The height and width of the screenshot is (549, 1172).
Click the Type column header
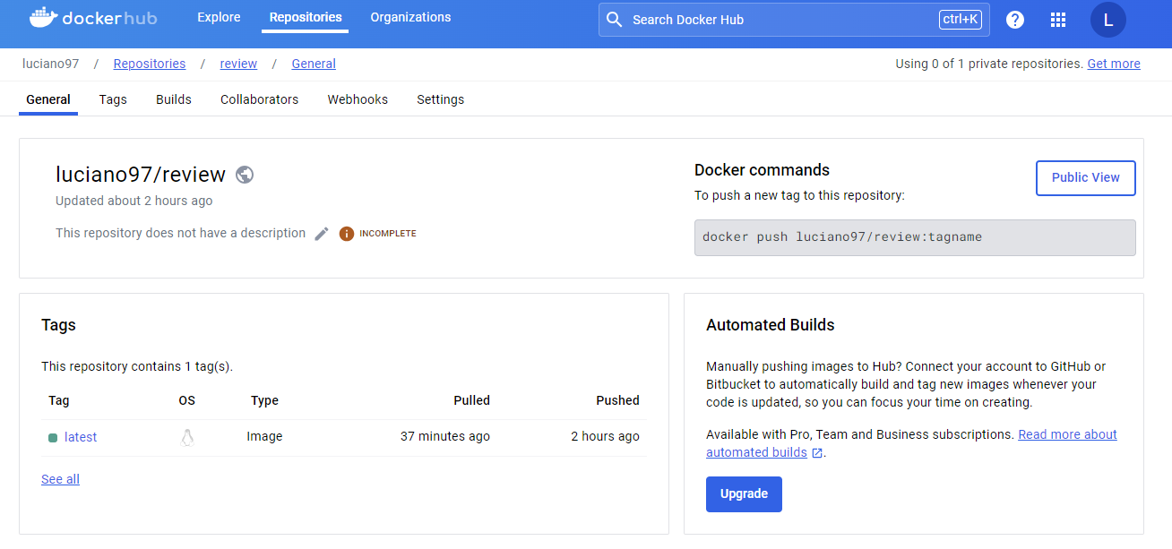pyautogui.click(x=264, y=400)
